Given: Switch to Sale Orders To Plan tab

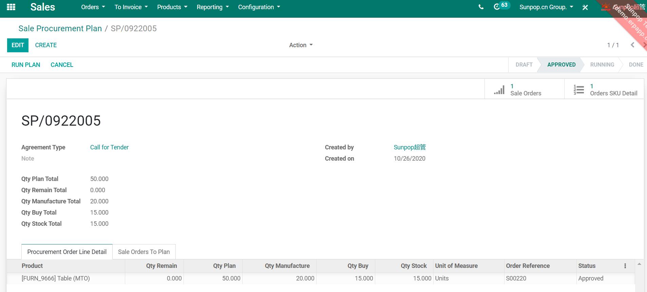Looking at the screenshot, I should [x=144, y=252].
